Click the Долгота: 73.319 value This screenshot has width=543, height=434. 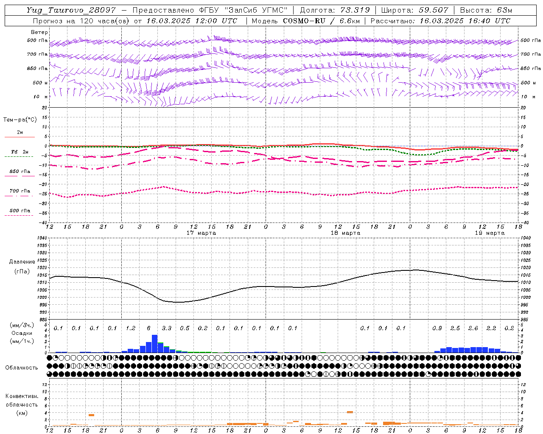pyautogui.click(x=335, y=10)
